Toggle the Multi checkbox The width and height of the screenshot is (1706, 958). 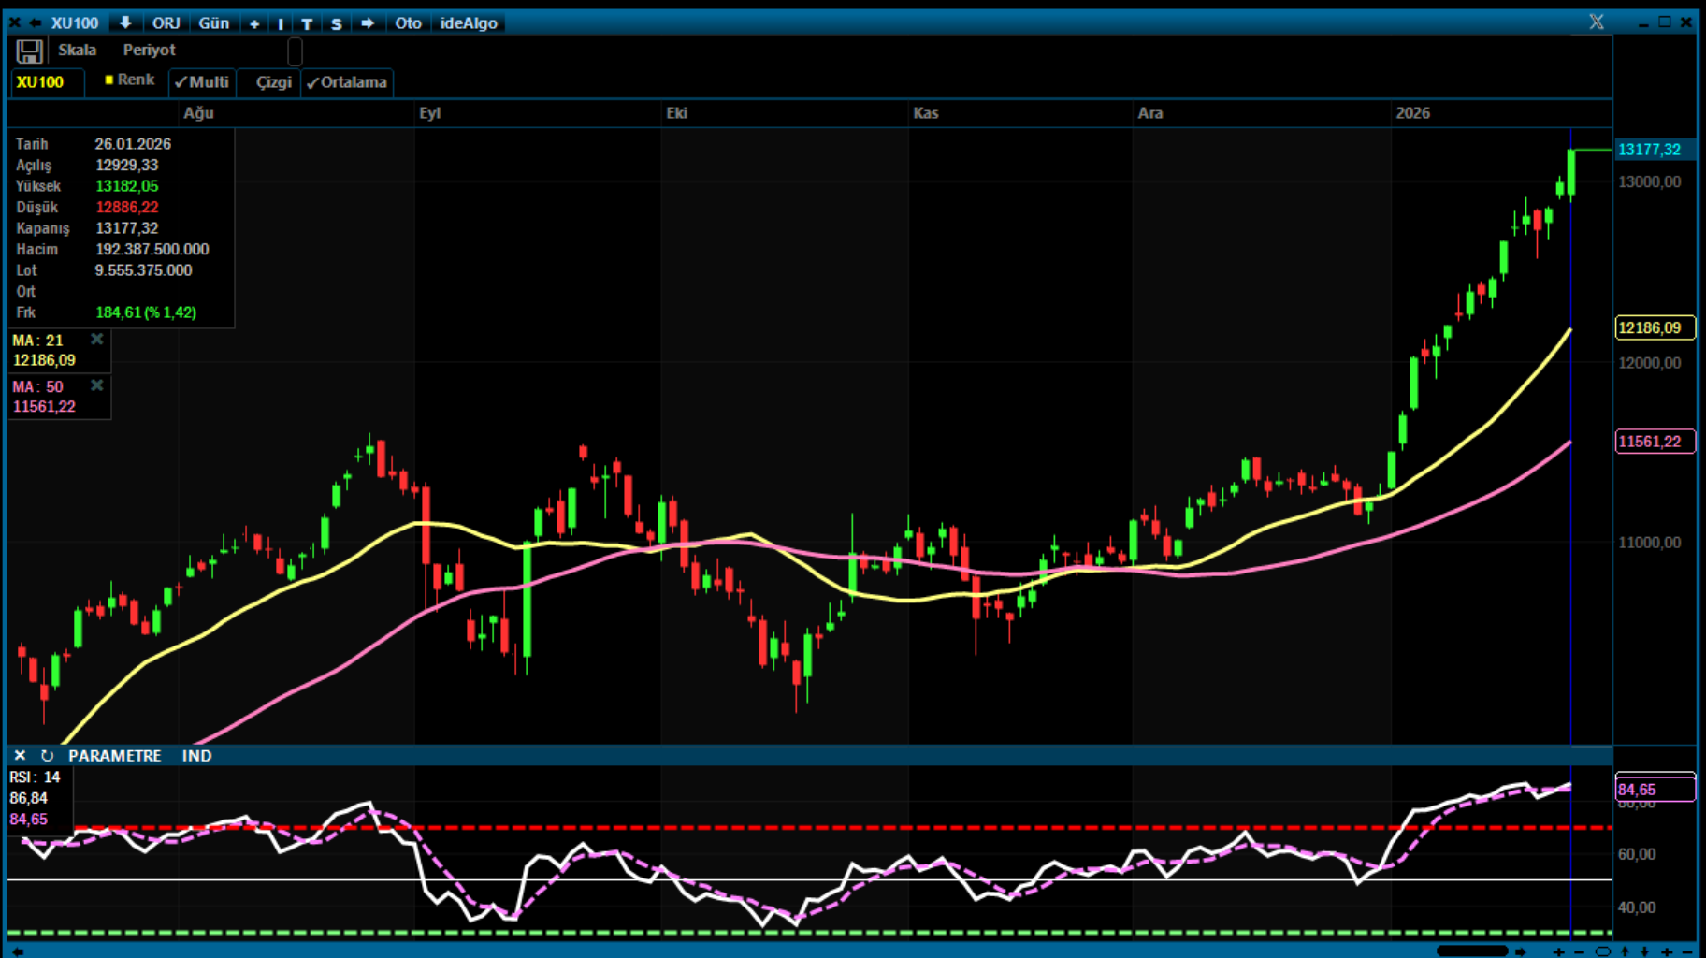tap(202, 82)
